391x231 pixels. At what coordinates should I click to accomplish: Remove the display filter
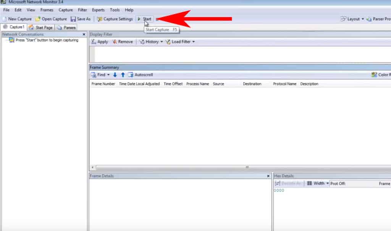pos(123,42)
